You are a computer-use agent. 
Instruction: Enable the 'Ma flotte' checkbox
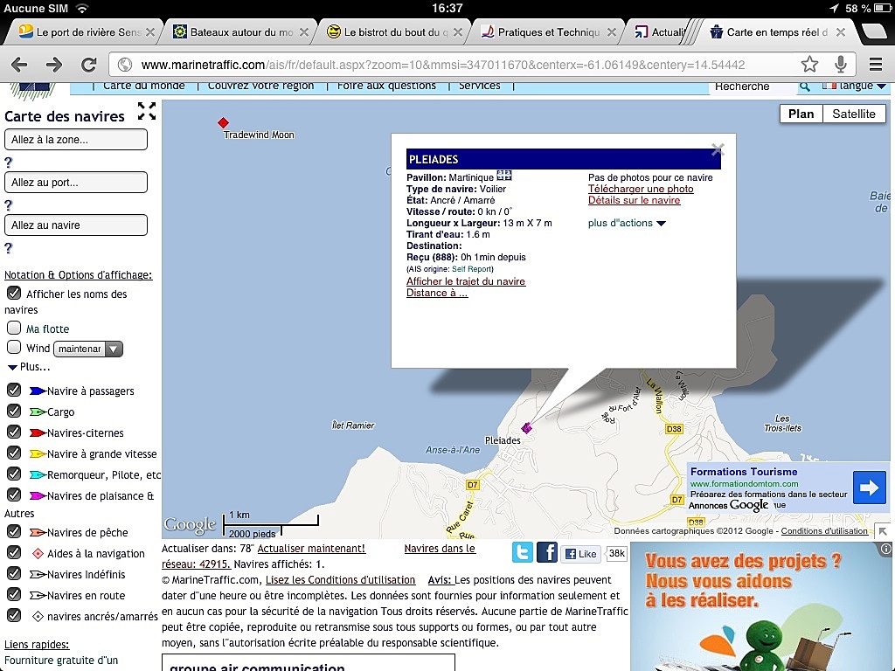pos(14,329)
